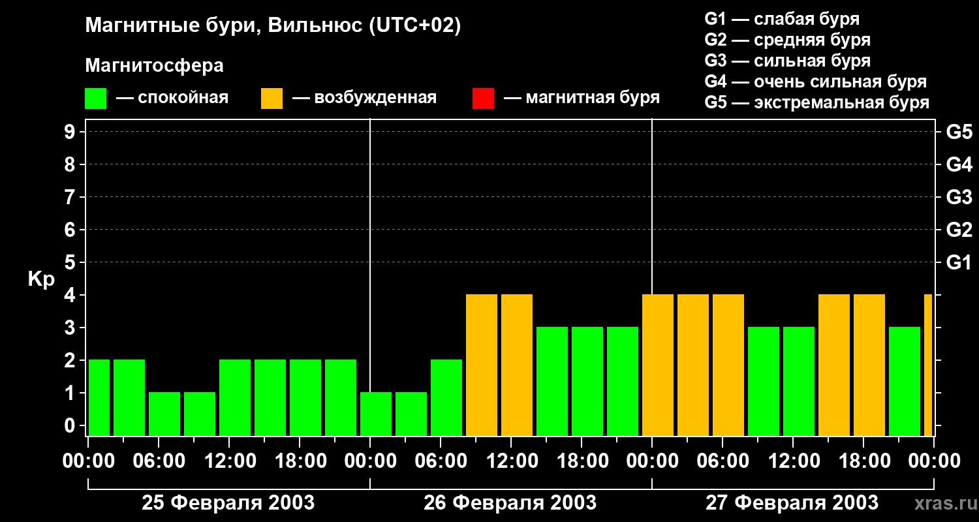The width and height of the screenshot is (979, 522).
Task: Click the right-axis 'G5' scale label
Action: [x=959, y=132]
